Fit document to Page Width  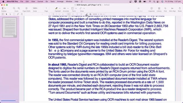27,8
